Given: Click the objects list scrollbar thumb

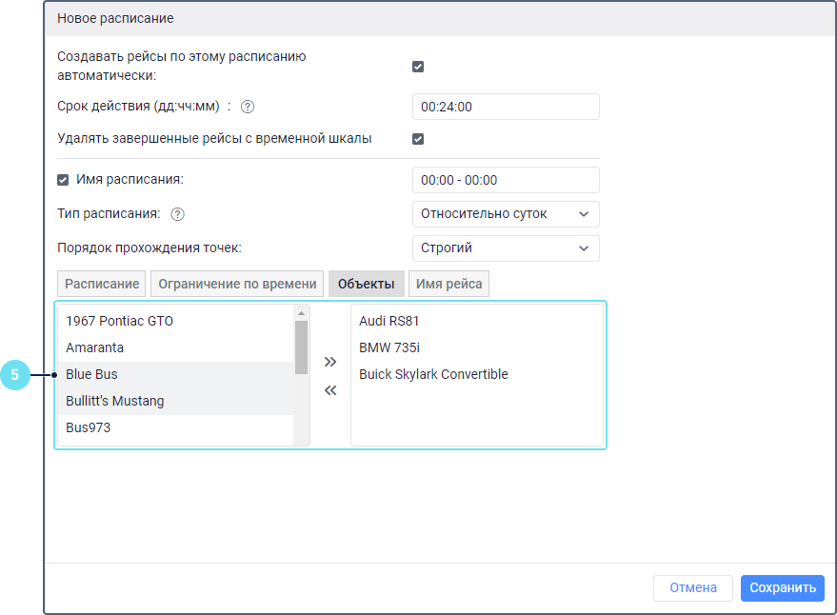Looking at the screenshot, I should (302, 347).
